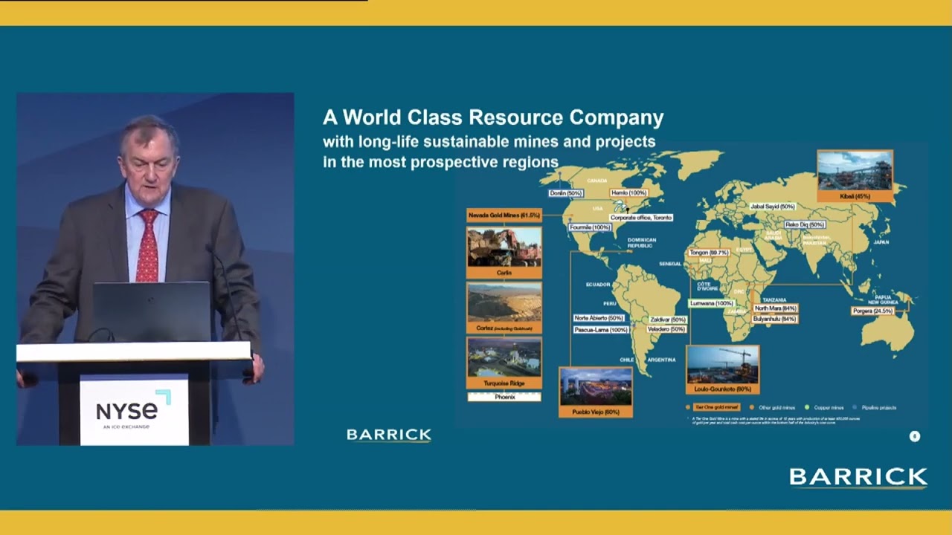
Task: Click the Loulo-Gounkoto photo
Action: pyautogui.click(x=722, y=365)
